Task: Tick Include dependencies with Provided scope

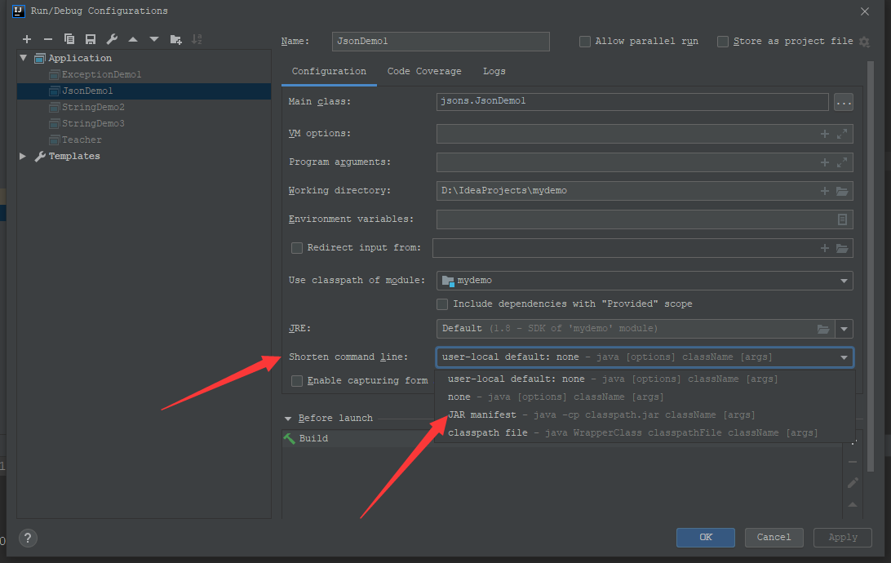Action: pyautogui.click(x=442, y=304)
